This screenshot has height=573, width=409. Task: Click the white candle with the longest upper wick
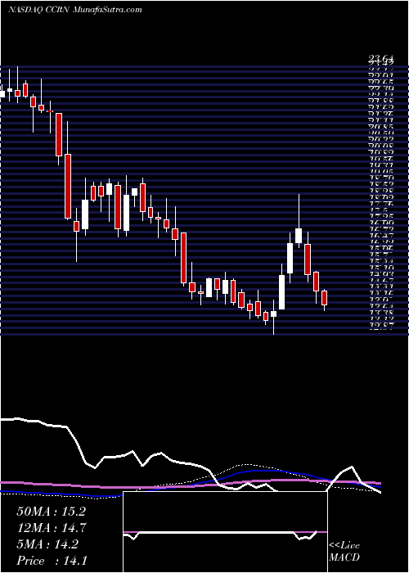click(x=299, y=236)
